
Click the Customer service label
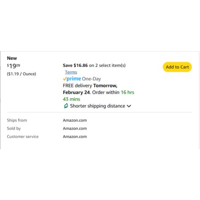[x=23, y=136]
